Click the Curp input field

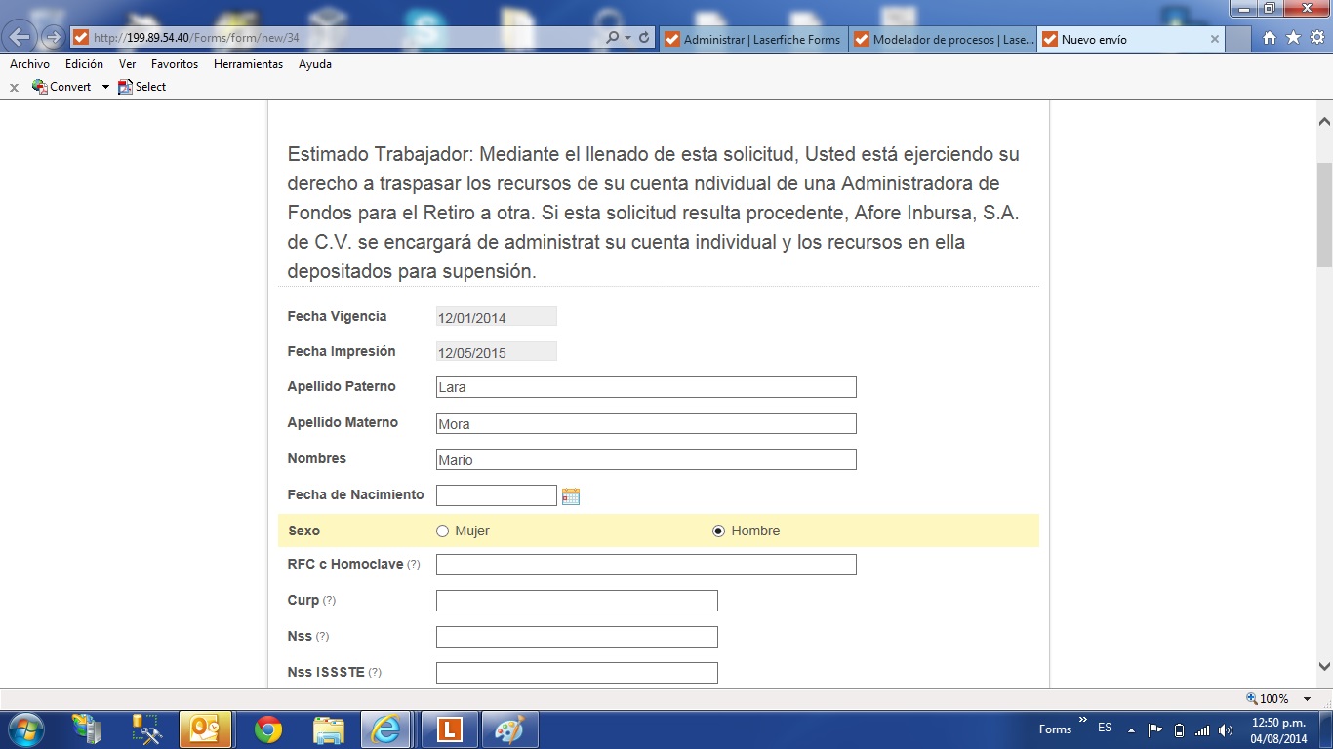coord(577,601)
